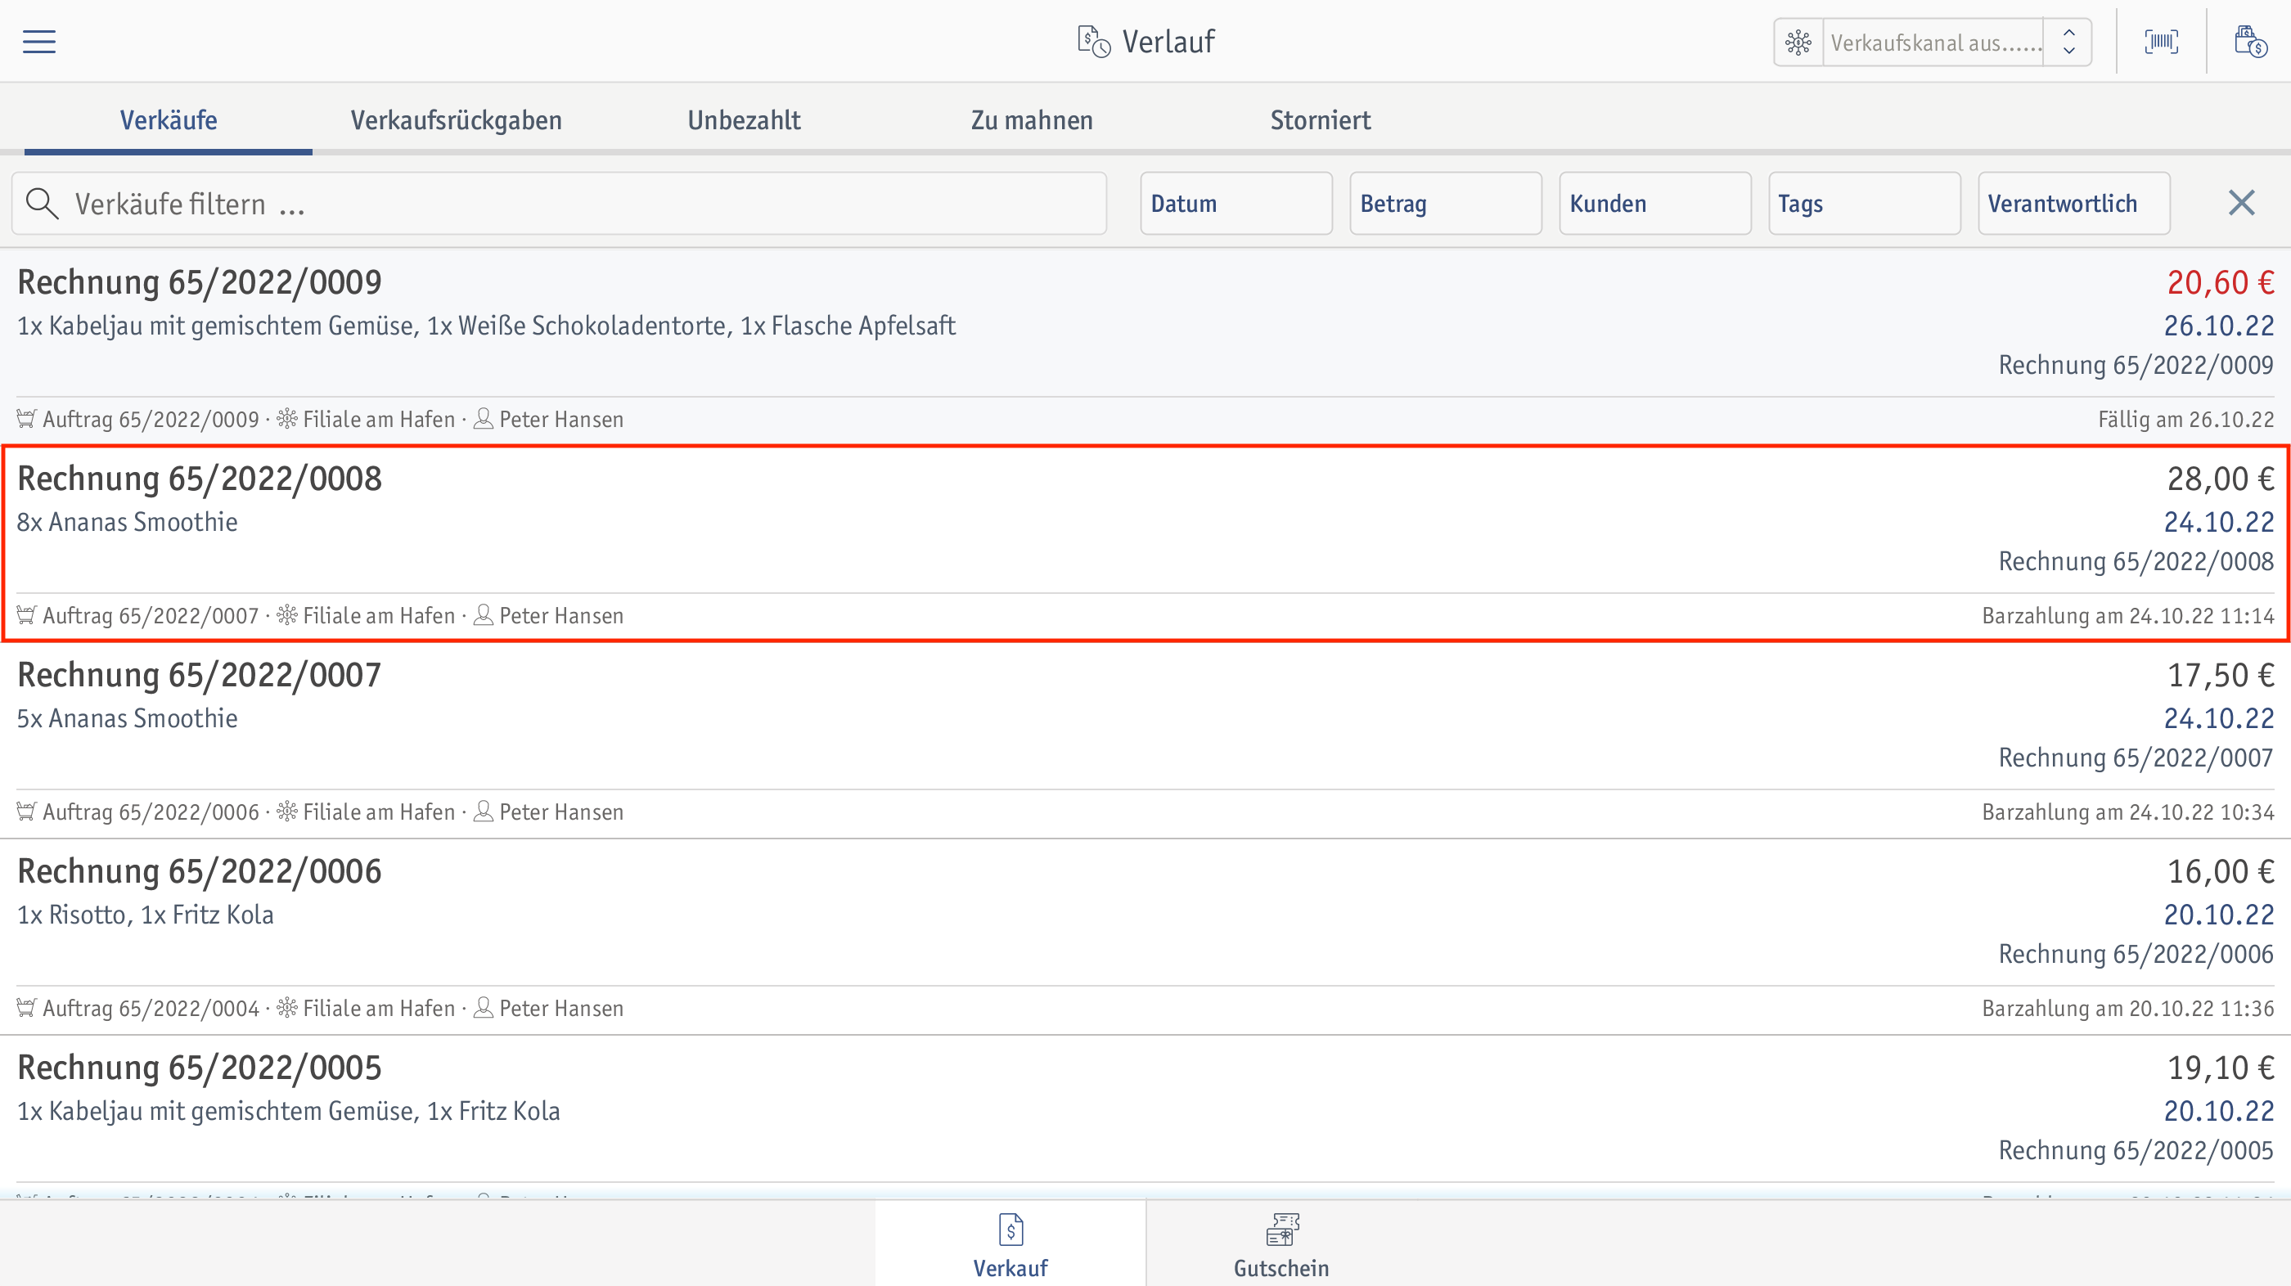The width and height of the screenshot is (2291, 1286).
Task: Click Auftrag 65/2022/0009 reference text
Action: pyautogui.click(x=151, y=419)
